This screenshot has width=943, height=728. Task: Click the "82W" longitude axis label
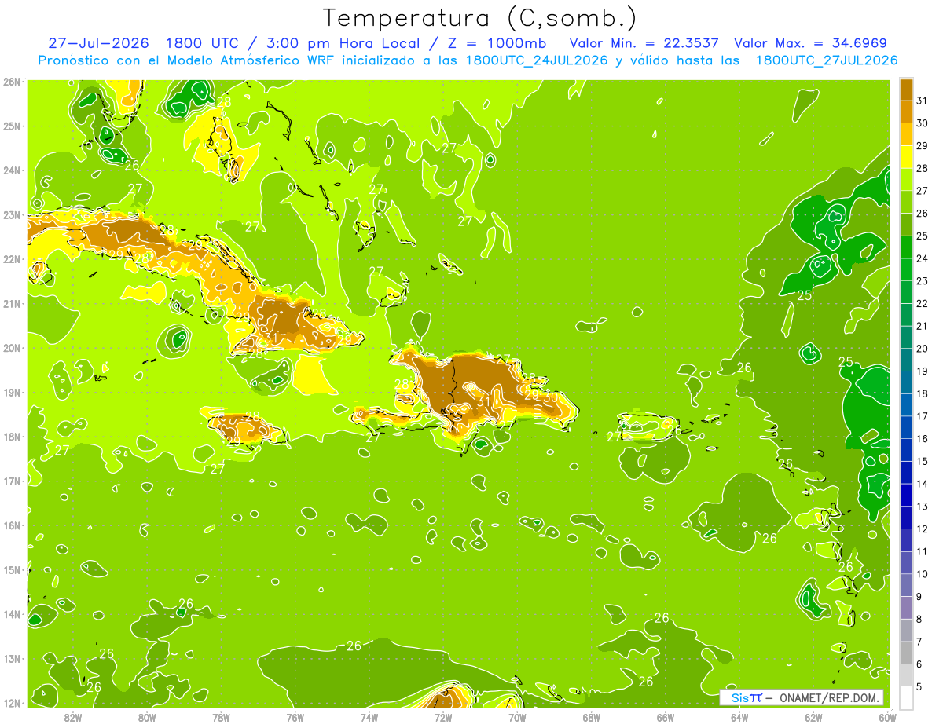click(73, 717)
